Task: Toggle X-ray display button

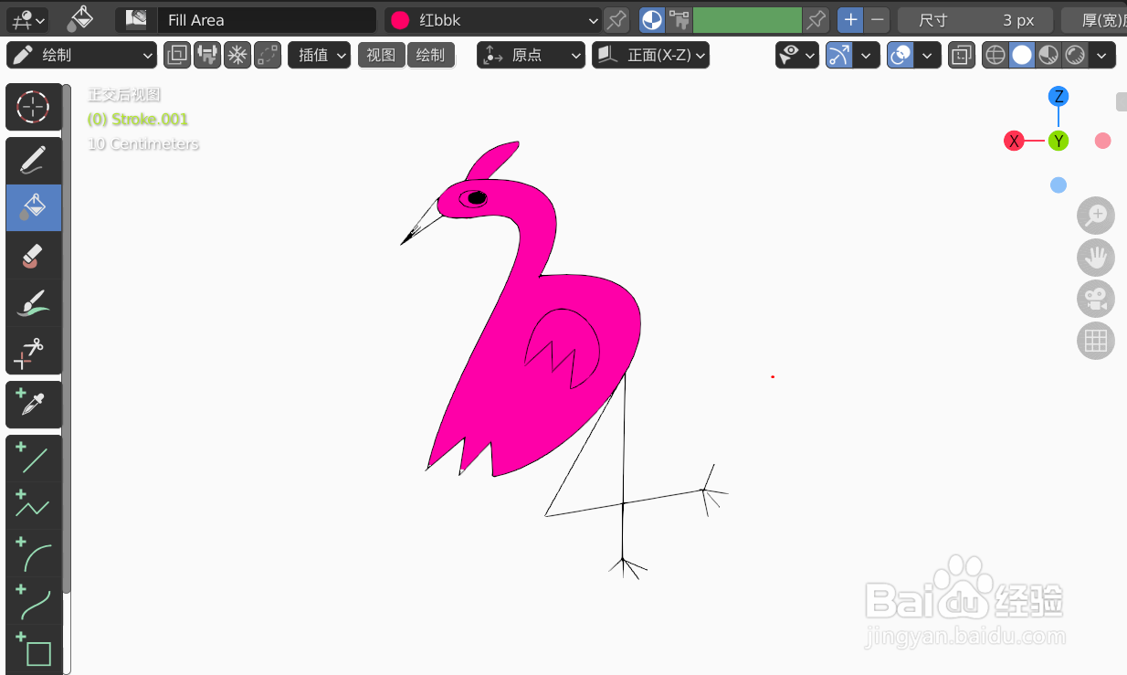Action: [x=962, y=56]
